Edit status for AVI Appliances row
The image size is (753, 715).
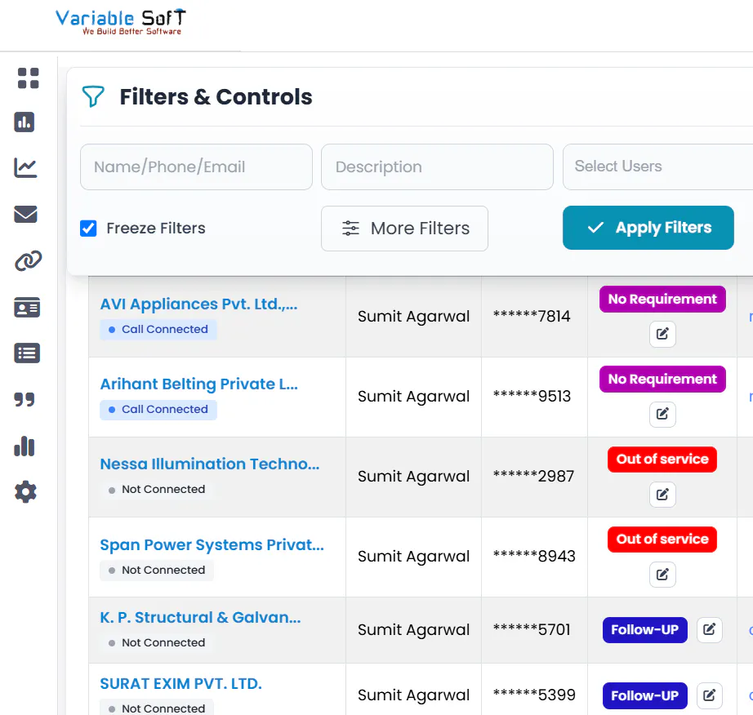coord(662,334)
